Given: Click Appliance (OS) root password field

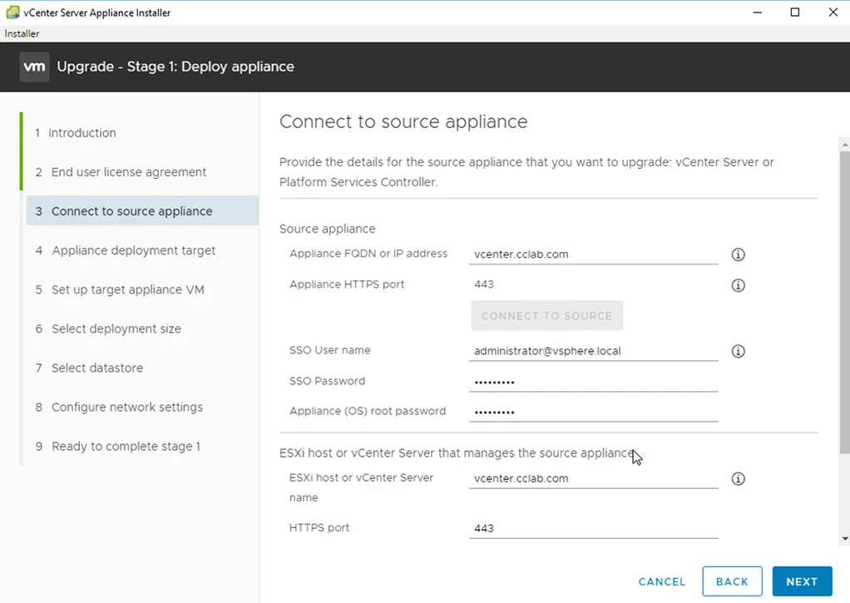Looking at the screenshot, I should (594, 413).
